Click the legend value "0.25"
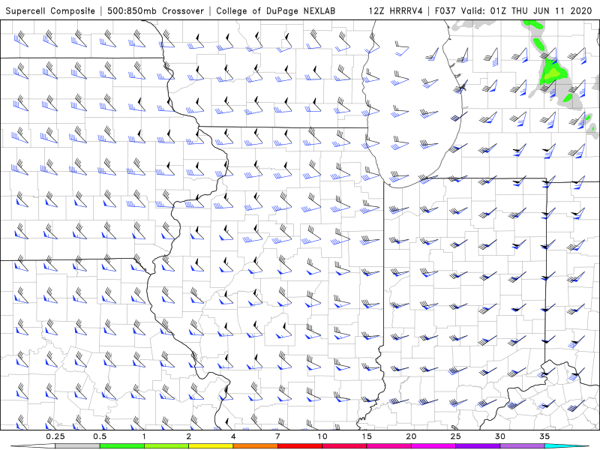600x450 pixels. pos(55,436)
